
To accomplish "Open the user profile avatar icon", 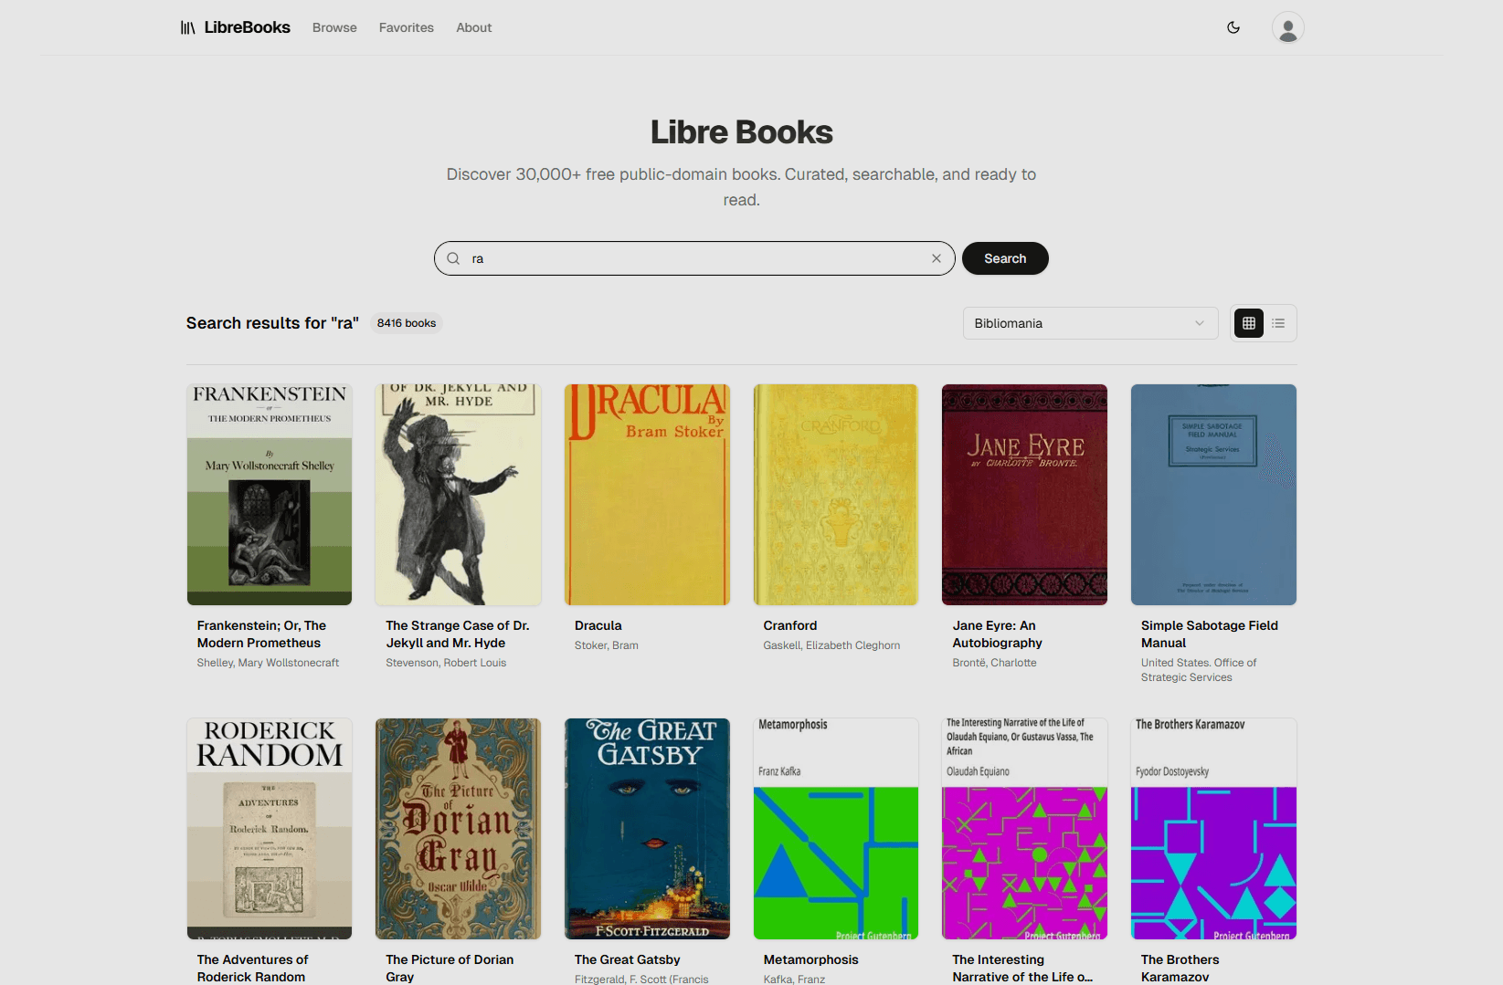I will [x=1287, y=27].
